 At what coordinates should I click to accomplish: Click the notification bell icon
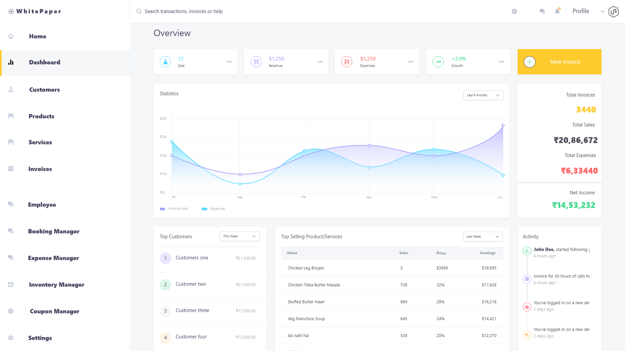coord(557,11)
